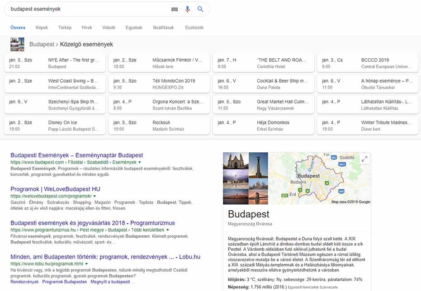Click the voice search microphone icon
This screenshot has height=291, width=421.
(188, 9)
